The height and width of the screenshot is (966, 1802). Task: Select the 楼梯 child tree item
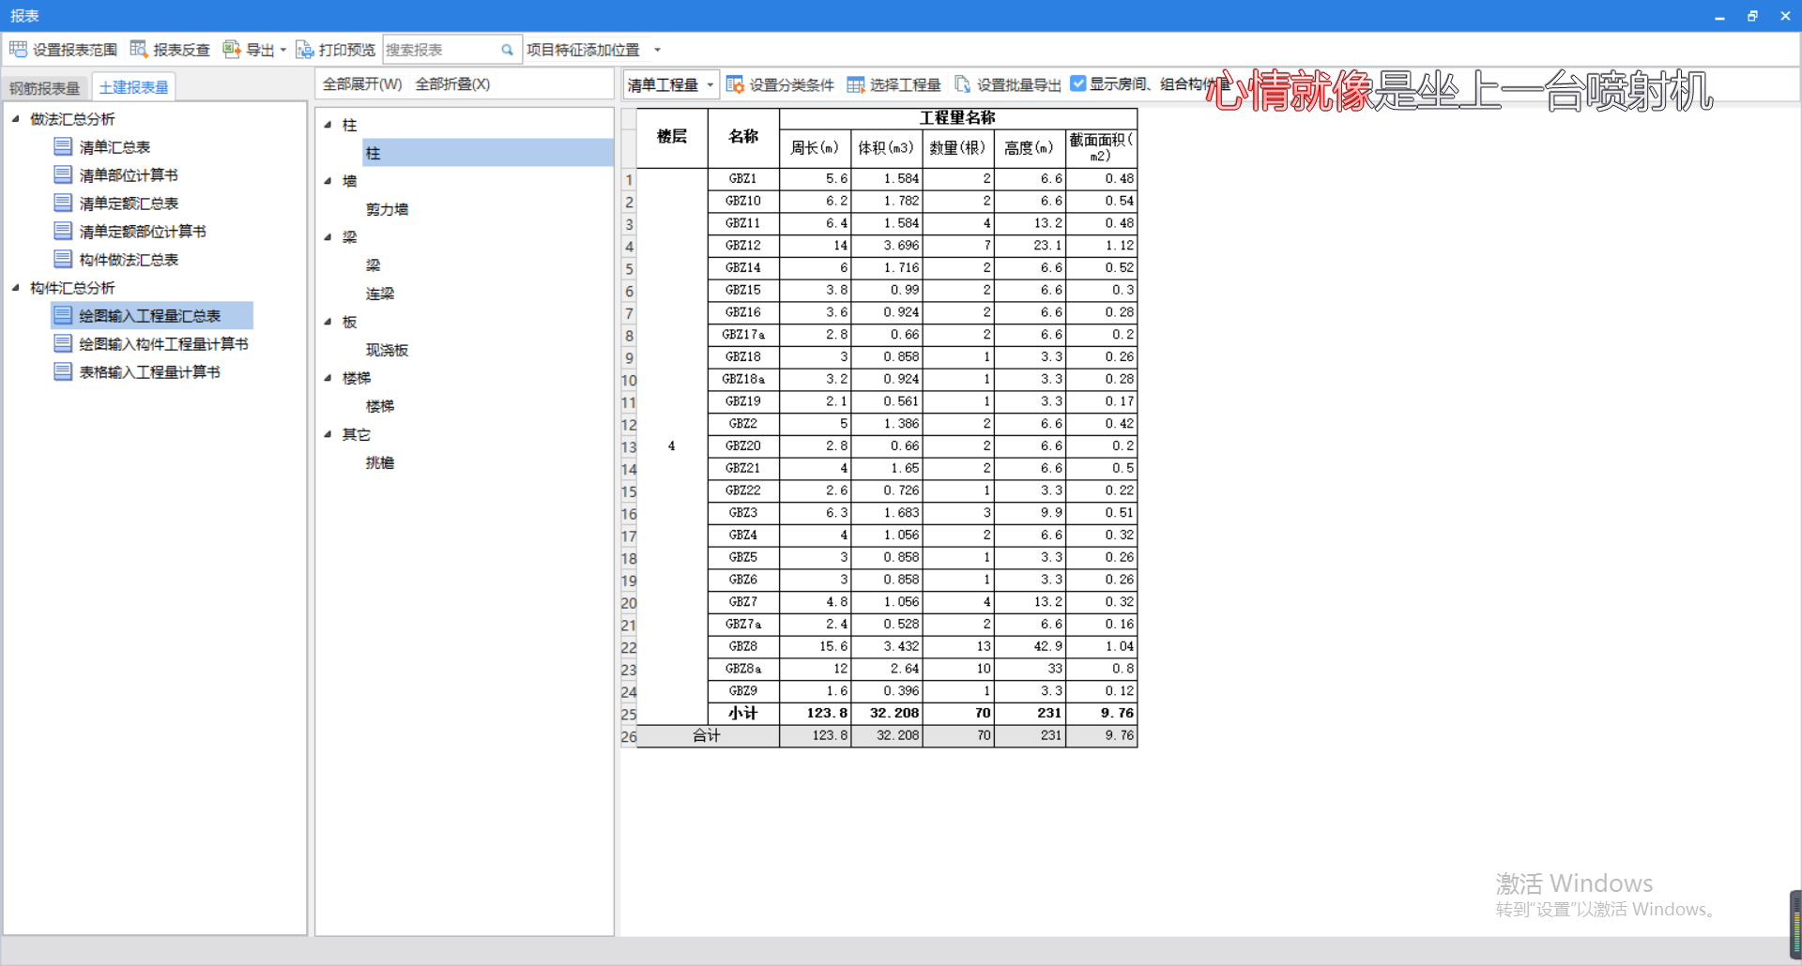380,406
